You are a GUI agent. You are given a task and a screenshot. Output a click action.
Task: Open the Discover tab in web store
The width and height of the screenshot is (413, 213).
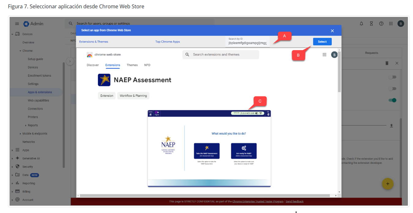[x=93, y=65]
